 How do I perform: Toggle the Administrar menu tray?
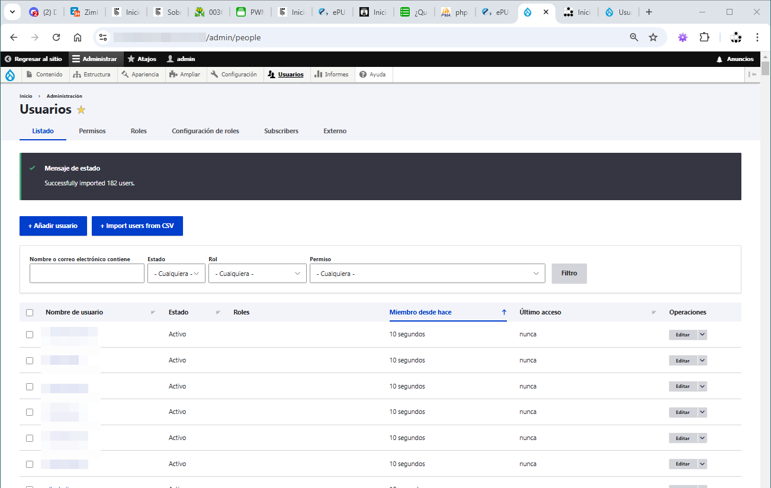(x=95, y=59)
